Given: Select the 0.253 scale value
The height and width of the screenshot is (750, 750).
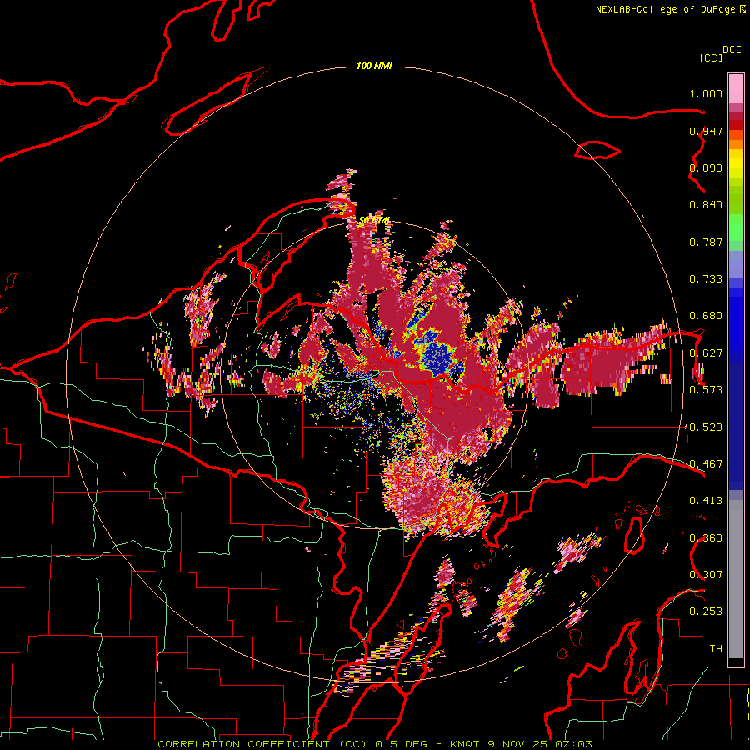Looking at the screenshot, I should pos(706,612).
